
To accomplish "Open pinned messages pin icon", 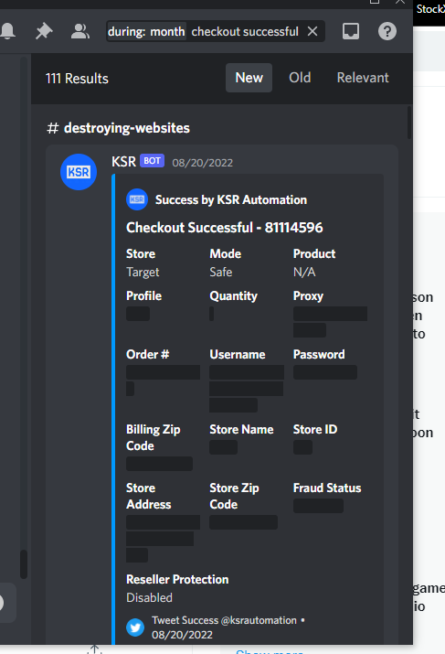I will pyautogui.click(x=44, y=31).
